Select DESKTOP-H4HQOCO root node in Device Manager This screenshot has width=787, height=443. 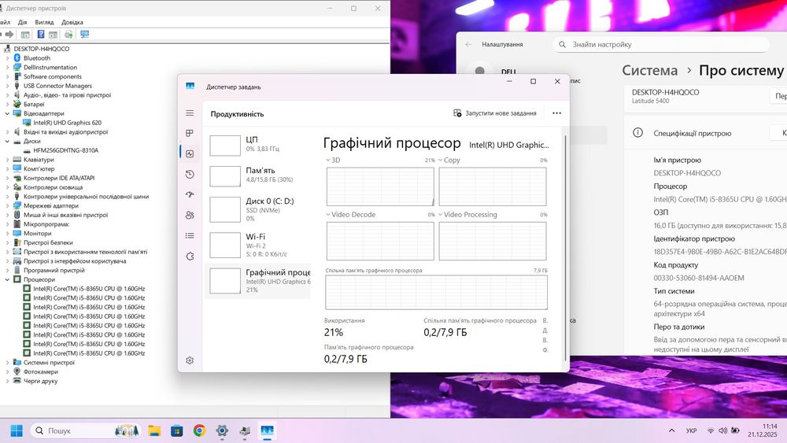[42, 49]
